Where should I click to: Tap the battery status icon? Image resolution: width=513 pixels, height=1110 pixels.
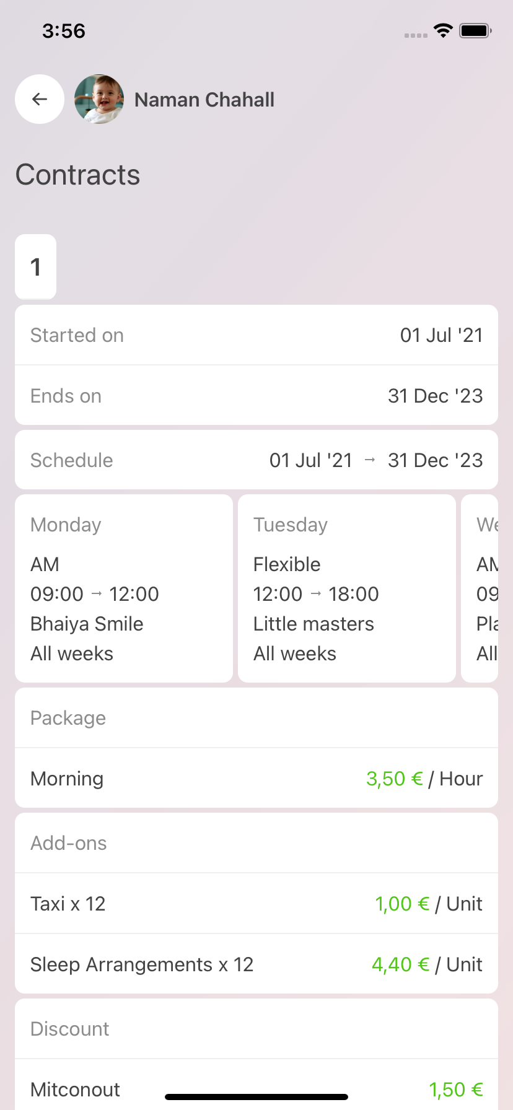[475, 30]
